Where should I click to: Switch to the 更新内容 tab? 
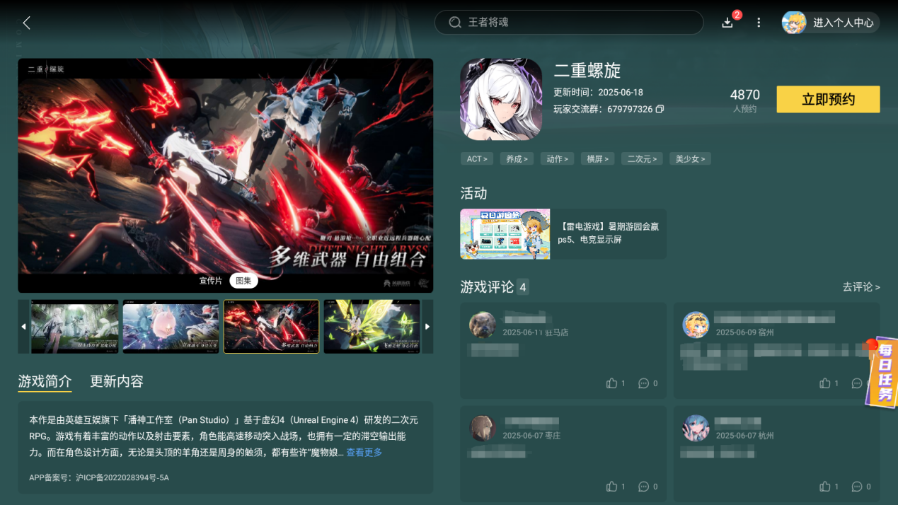click(x=117, y=382)
